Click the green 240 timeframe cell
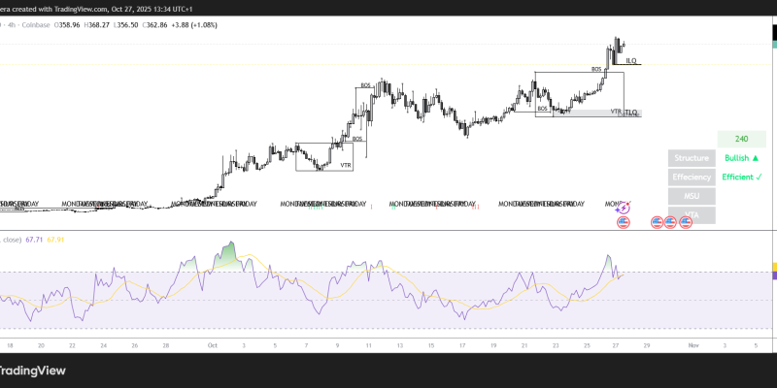The width and height of the screenshot is (777, 388). (x=741, y=139)
